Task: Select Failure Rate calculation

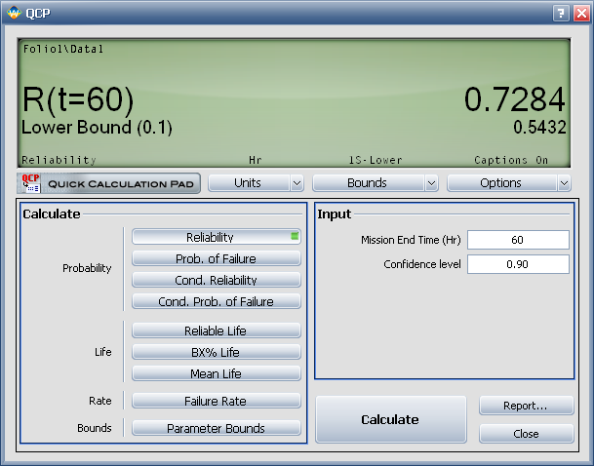Action: (x=216, y=401)
